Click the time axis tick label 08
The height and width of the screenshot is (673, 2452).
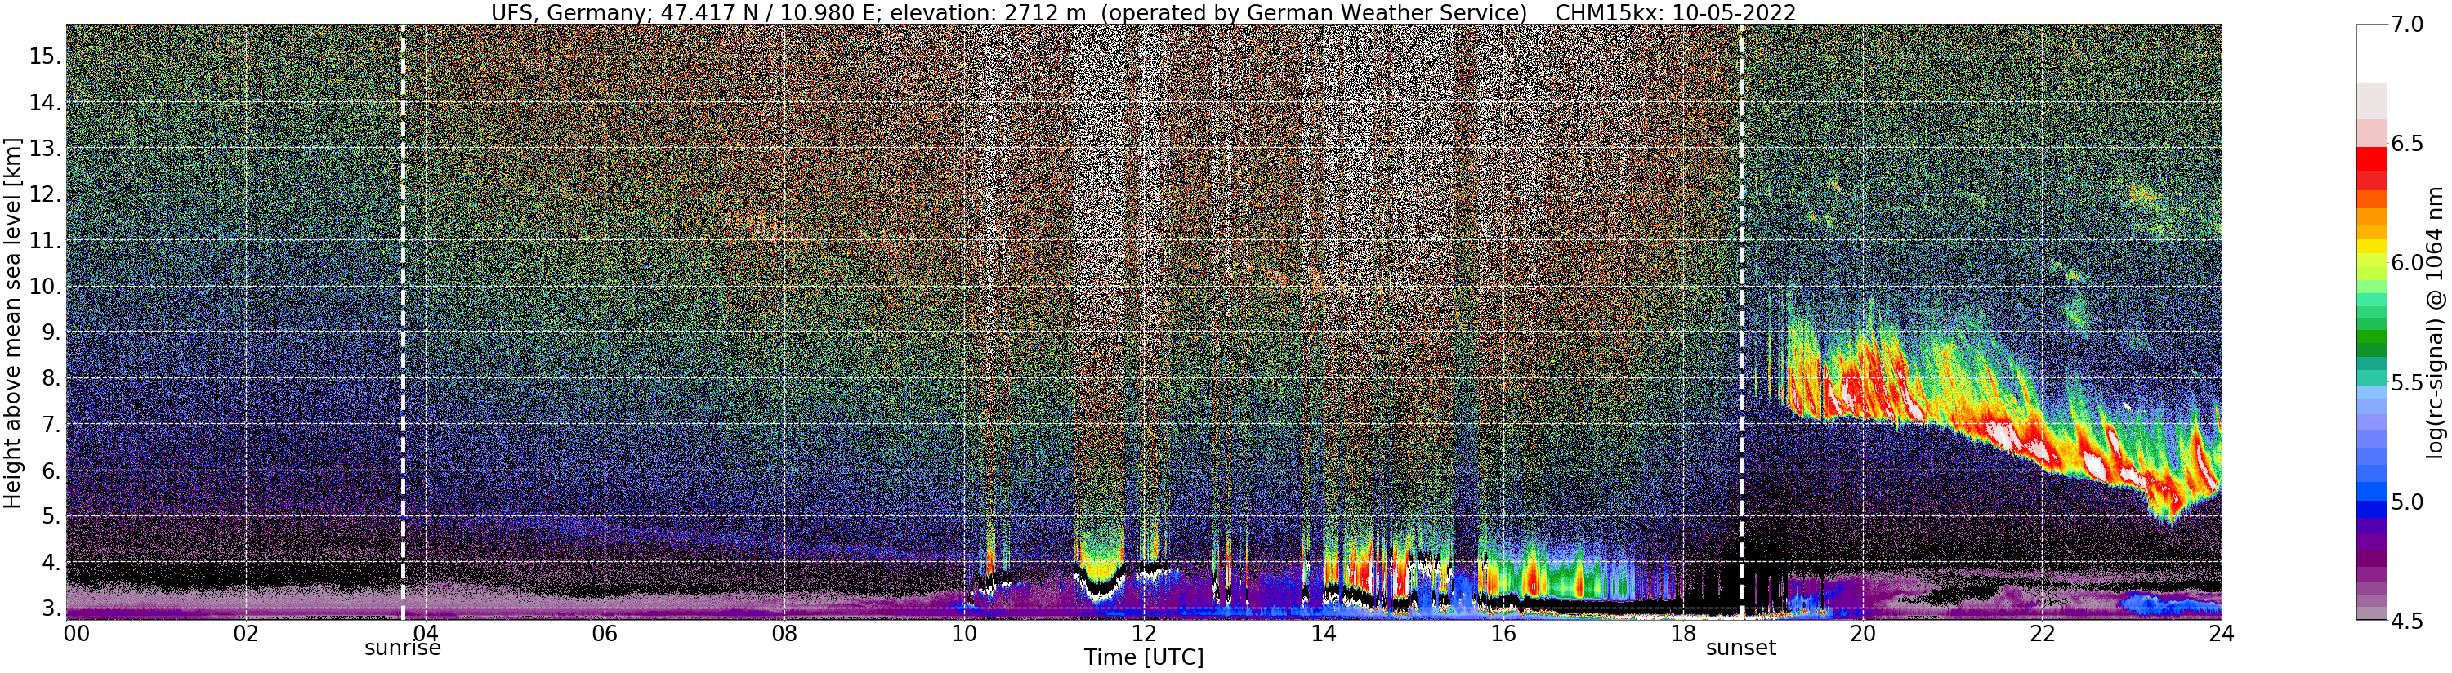pyautogui.click(x=784, y=634)
